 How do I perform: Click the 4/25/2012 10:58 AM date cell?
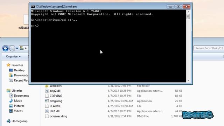point(120,106)
